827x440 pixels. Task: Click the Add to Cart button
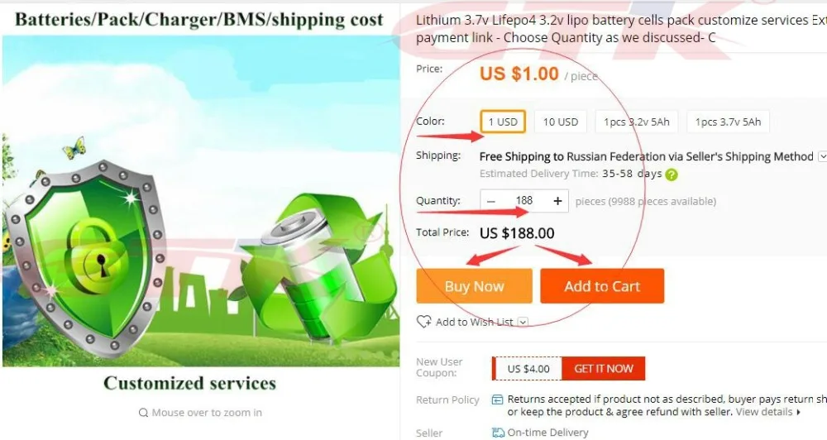(602, 286)
